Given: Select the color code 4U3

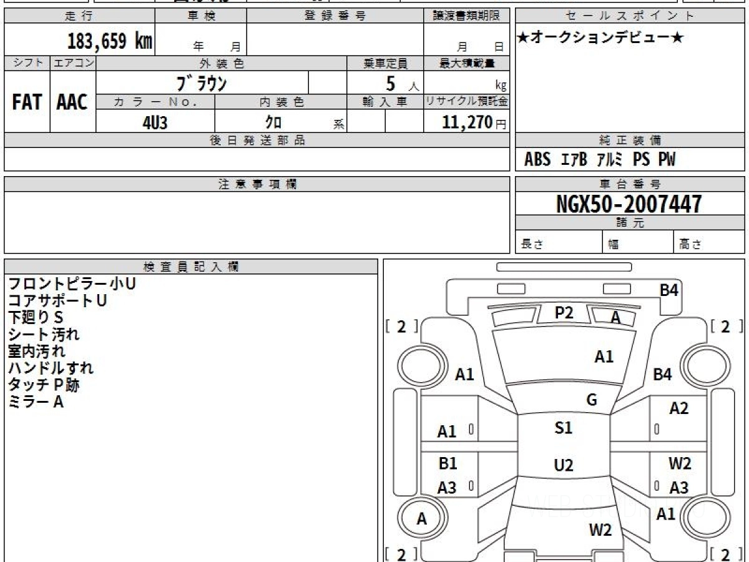Looking at the screenshot, I should point(155,122).
